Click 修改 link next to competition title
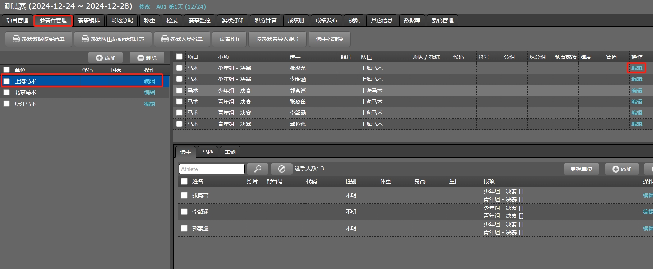 click(x=144, y=7)
